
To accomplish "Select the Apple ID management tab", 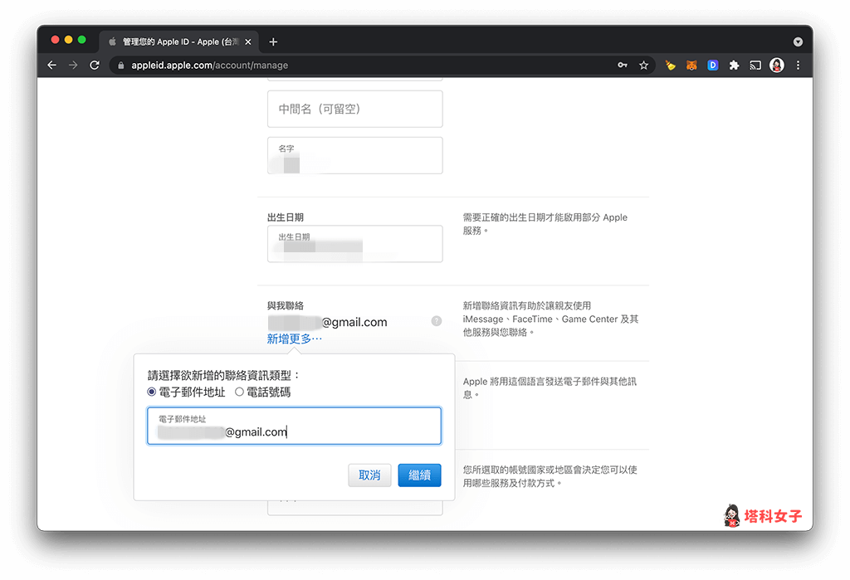I will coord(179,41).
